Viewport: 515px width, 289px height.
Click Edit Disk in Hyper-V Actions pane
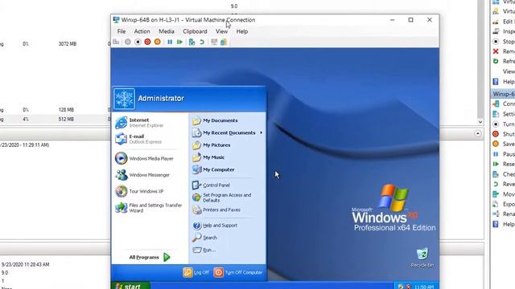(504, 22)
